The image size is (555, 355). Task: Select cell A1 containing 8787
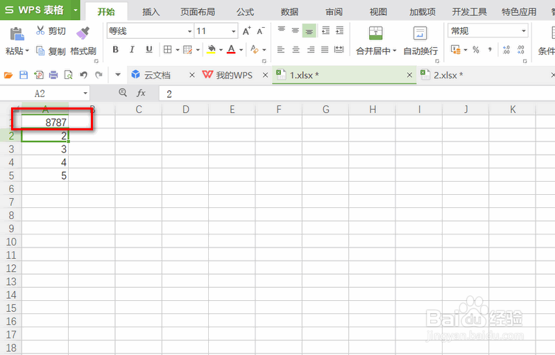[45, 122]
